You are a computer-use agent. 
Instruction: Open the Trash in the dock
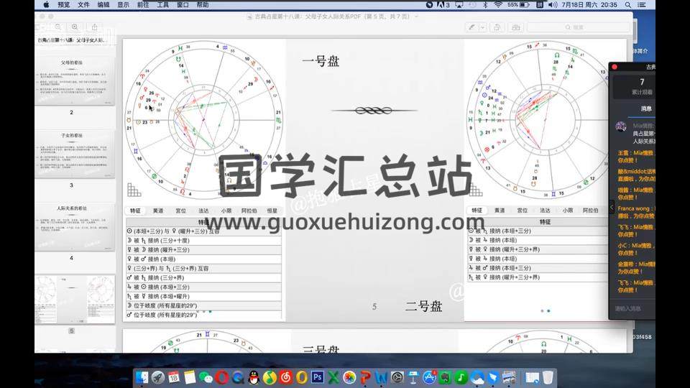[x=548, y=377]
